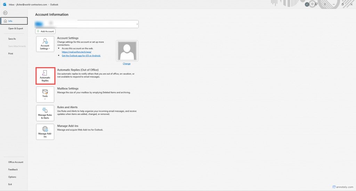
Task: Click the 'Mailbox Settings' heading
Action: [x=68, y=88]
